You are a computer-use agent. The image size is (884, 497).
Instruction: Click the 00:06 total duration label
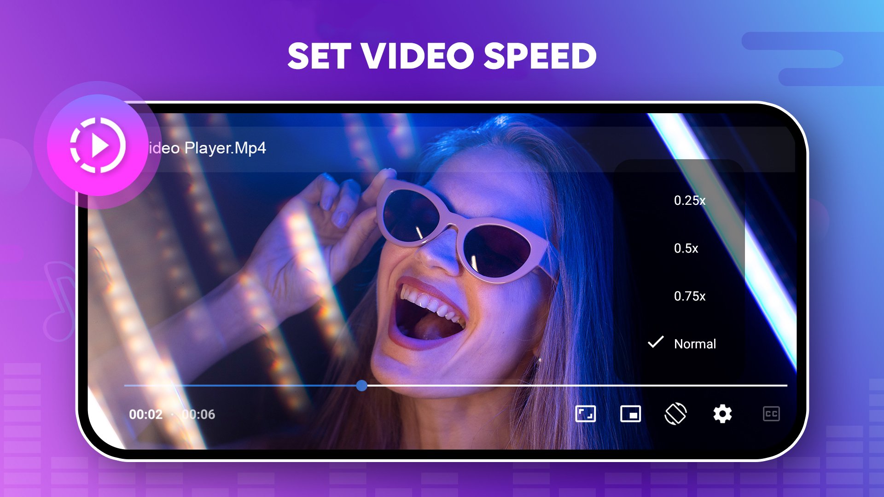click(x=198, y=415)
